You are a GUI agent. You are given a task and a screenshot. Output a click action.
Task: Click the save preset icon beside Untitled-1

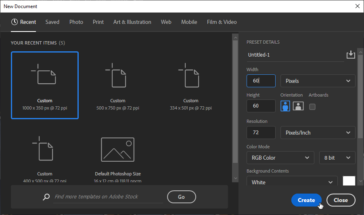point(350,55)
